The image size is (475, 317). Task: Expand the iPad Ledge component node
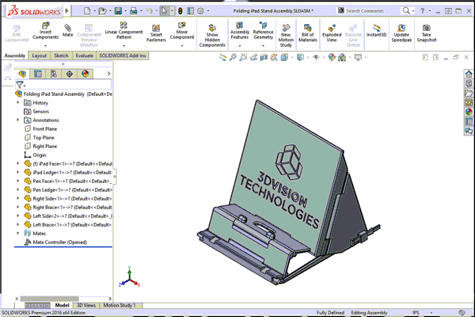coord(18,172)
